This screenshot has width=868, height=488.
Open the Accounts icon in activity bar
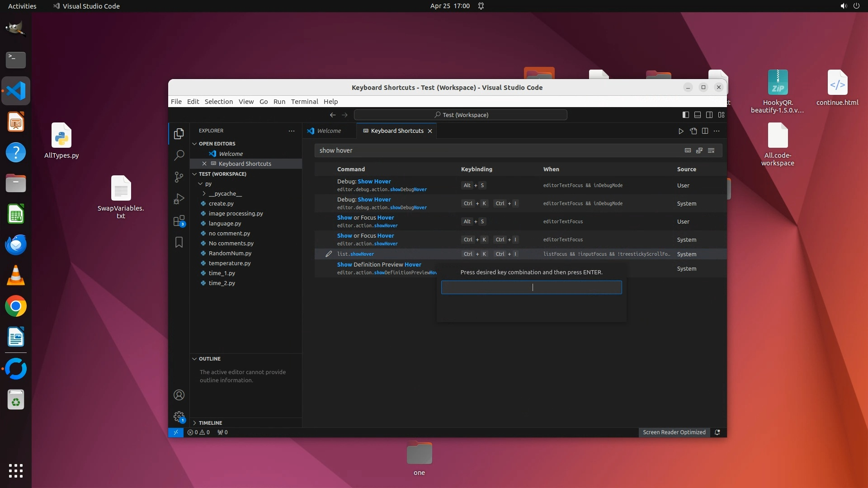tap(179, 395)
